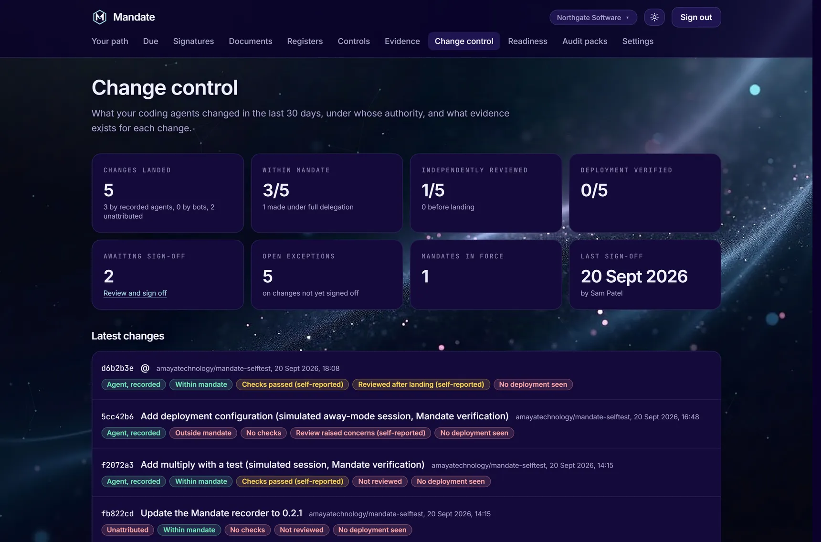This screenshot has width=821, height=542.
Task: Click the Open exceptions card
Action: (x=327, y=275)
